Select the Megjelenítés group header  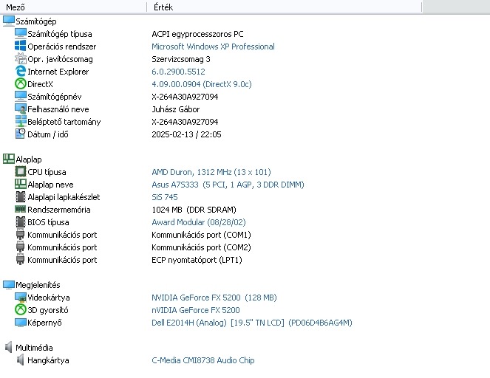pos(38,285)
